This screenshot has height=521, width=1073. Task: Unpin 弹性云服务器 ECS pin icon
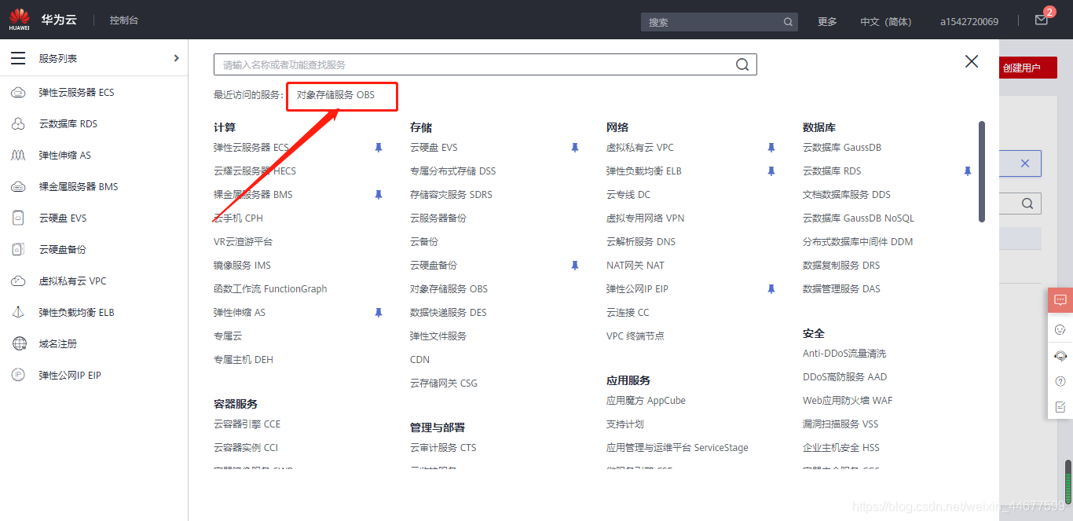[378, 147]
